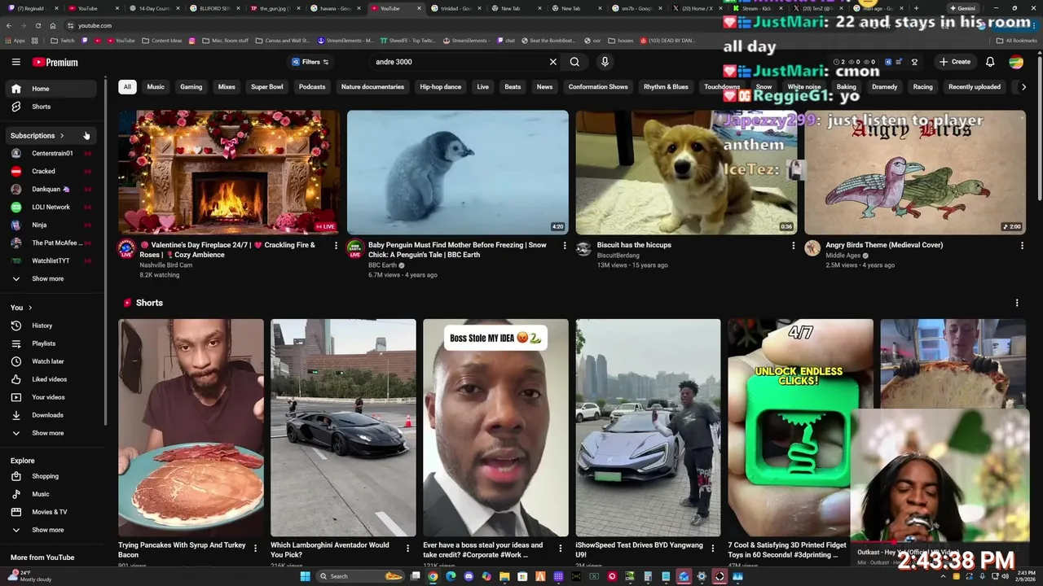
Task: Open the Centerstrain01 subscription channel
Action: coord(52,153)
